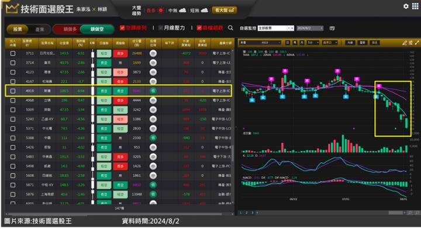This screenshot has width=421, height=229.
Task: Go to chart page 2
Action: (247, 213)
